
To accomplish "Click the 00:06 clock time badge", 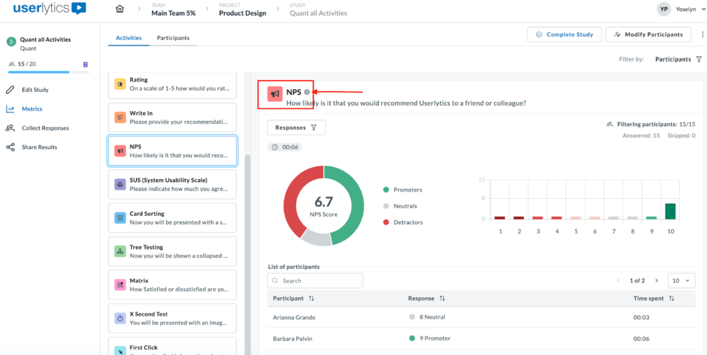I will tap(284, 147).
